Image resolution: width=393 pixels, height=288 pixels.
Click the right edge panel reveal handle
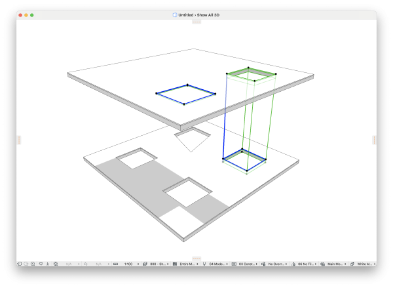coord(374,140)
